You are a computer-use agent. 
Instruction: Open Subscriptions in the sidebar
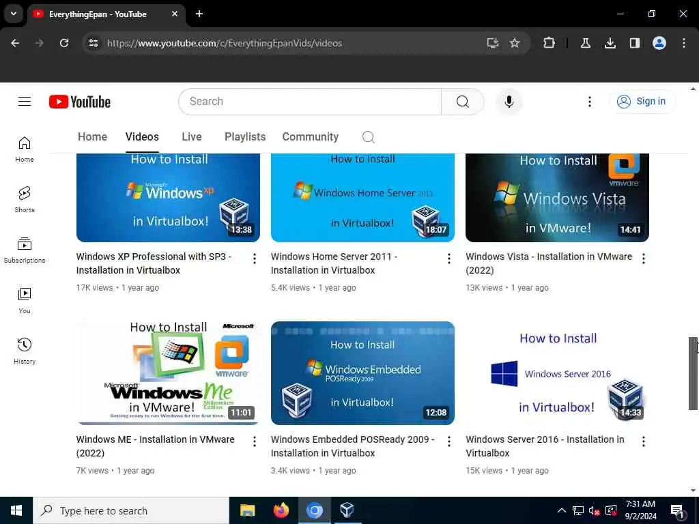(25, 250)
